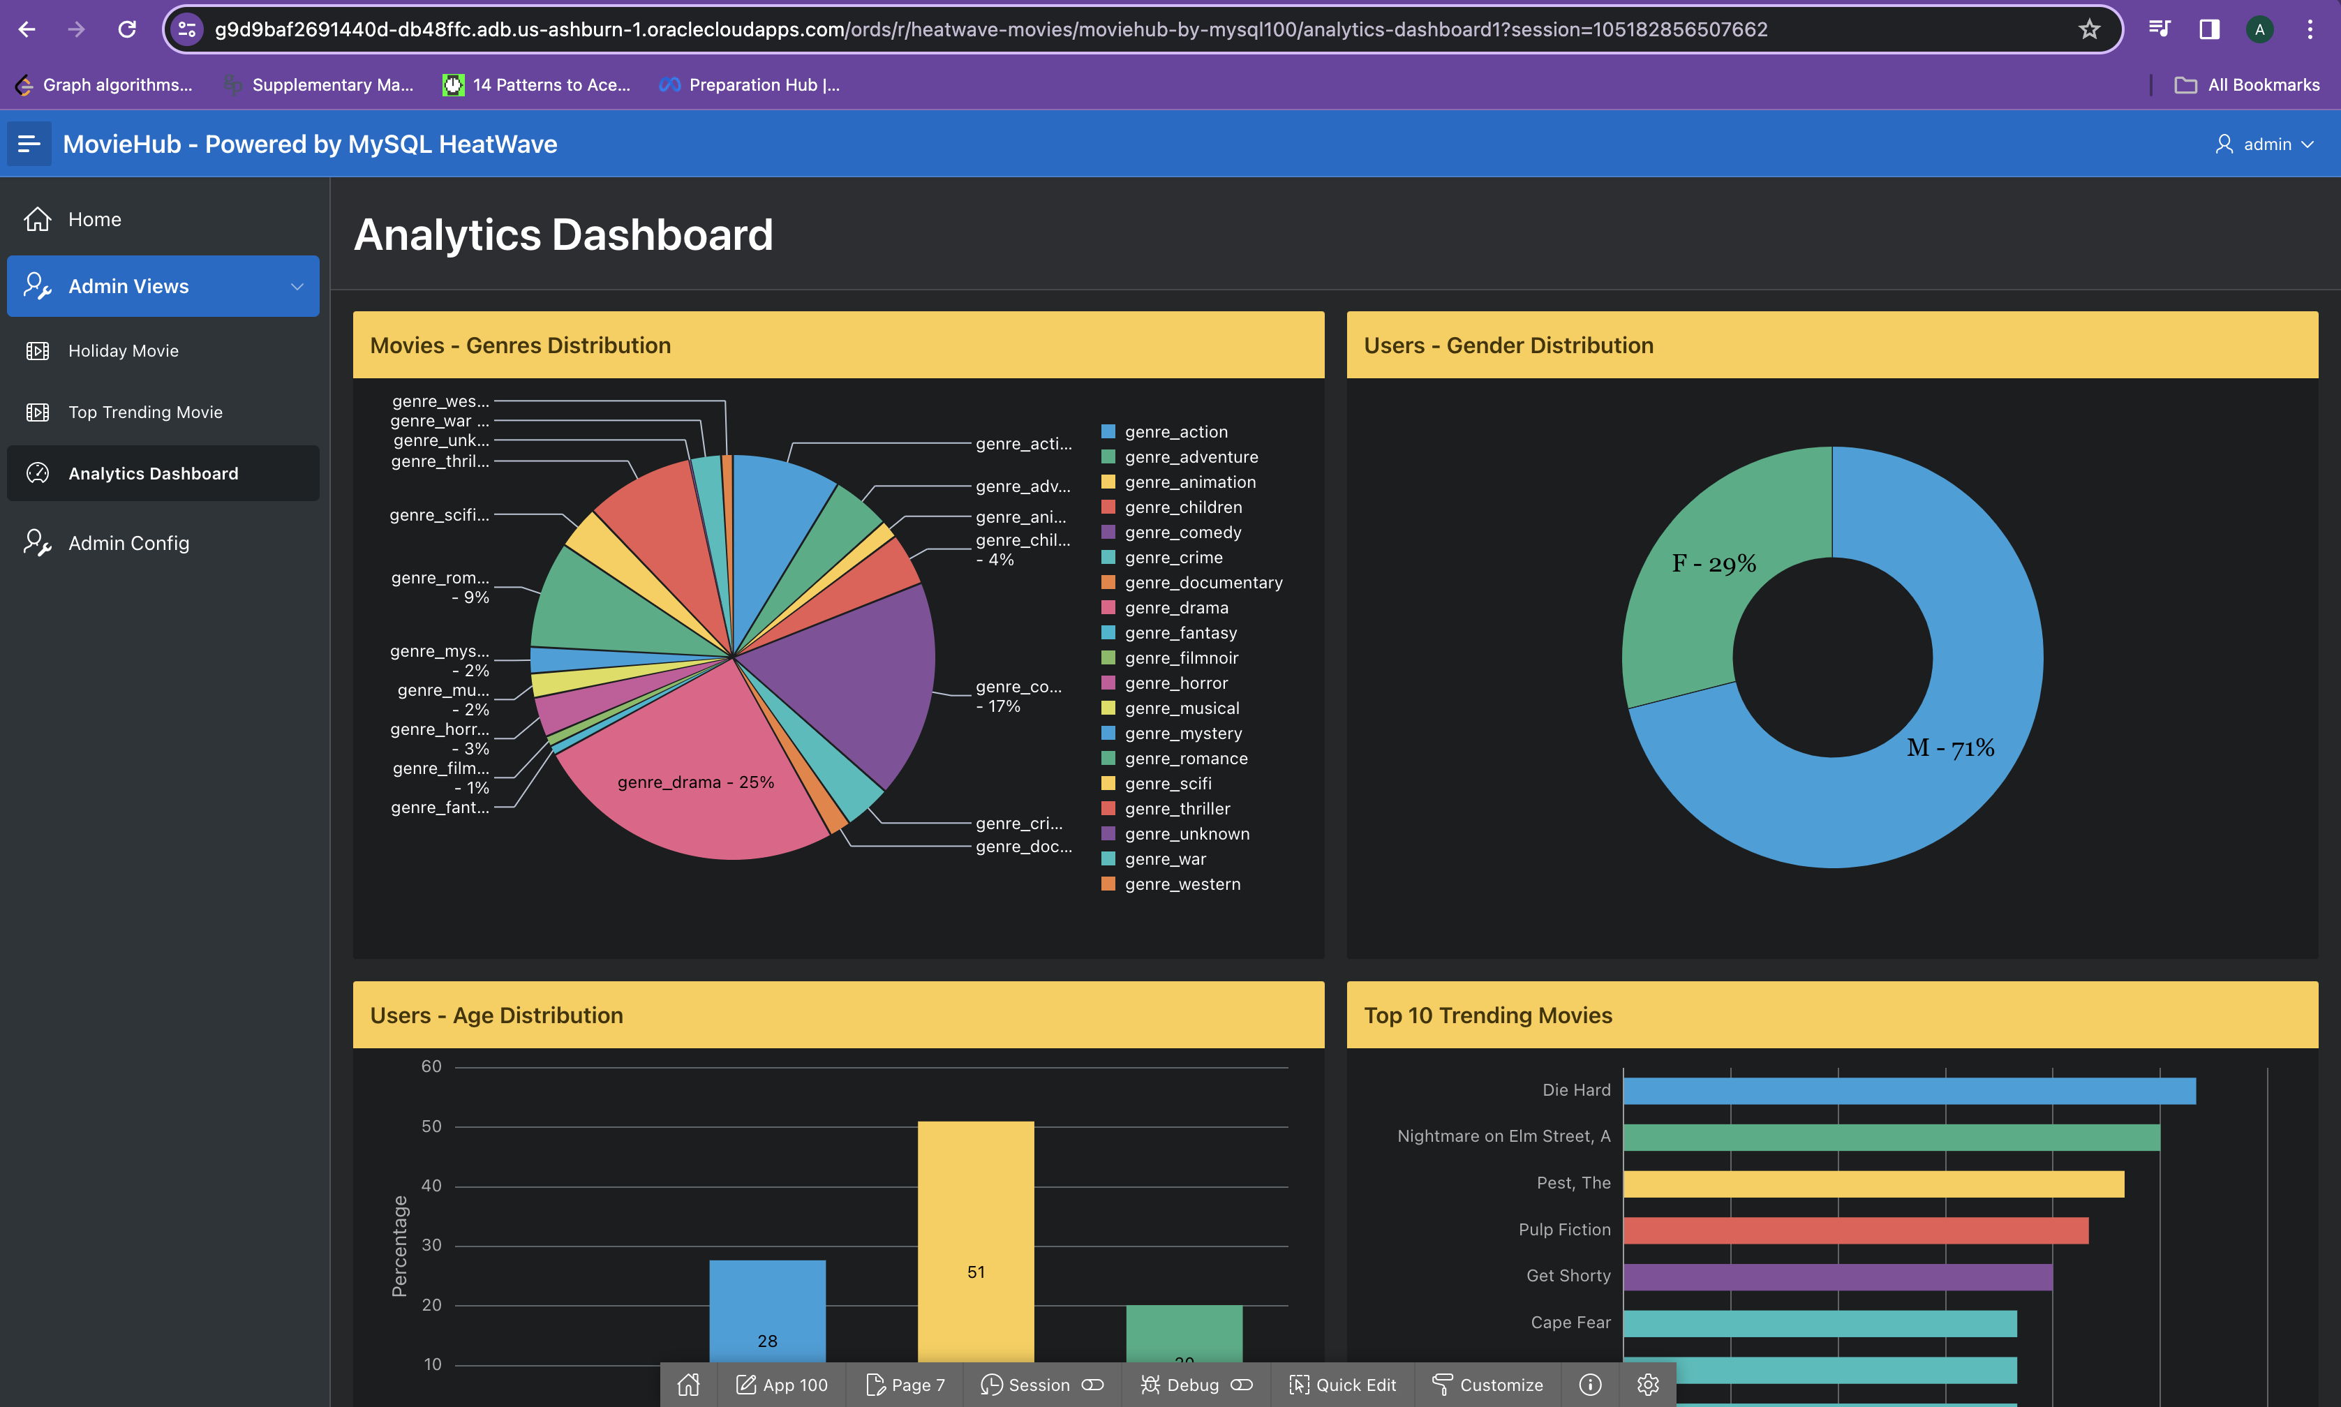Click Quick Edit in developer toolbar
The height and width of the screenshot is (1407, 2341).
pyautogui.click(x=1343, y=1385)
